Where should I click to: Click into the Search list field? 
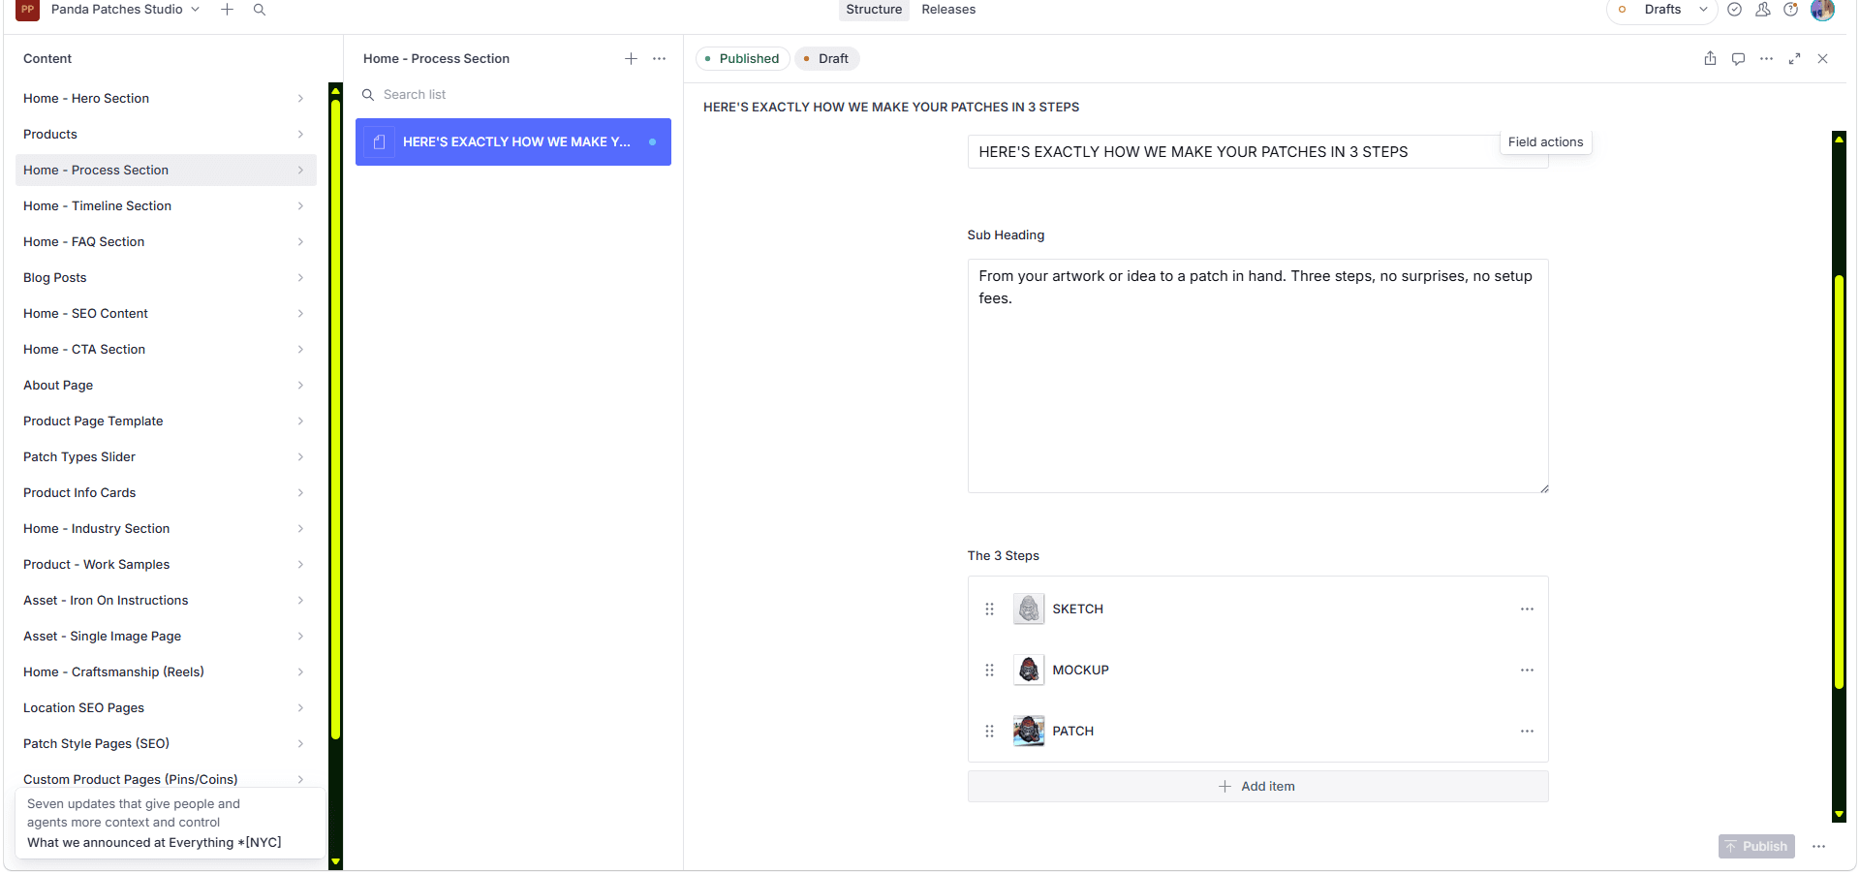tap(513, 94)
